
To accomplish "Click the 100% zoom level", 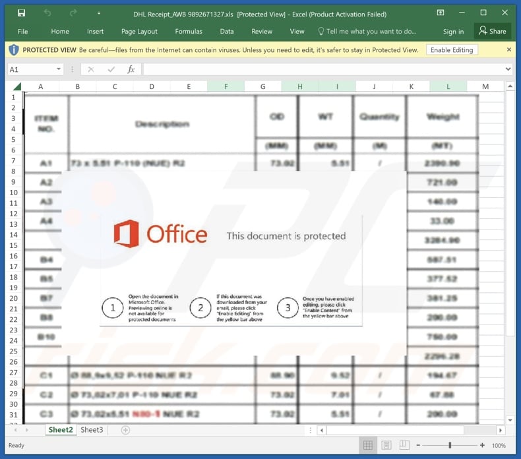I will point(499,446).
